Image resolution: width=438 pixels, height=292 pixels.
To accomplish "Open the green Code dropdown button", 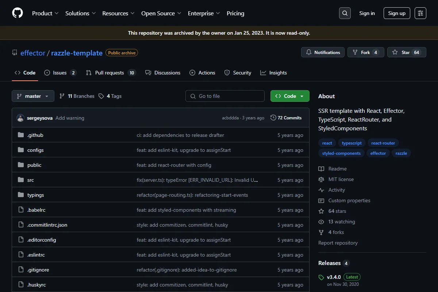I will coord(290,96).
